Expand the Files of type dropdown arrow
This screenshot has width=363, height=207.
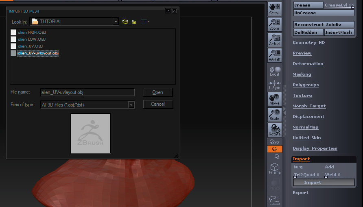[x=131, y=105]
